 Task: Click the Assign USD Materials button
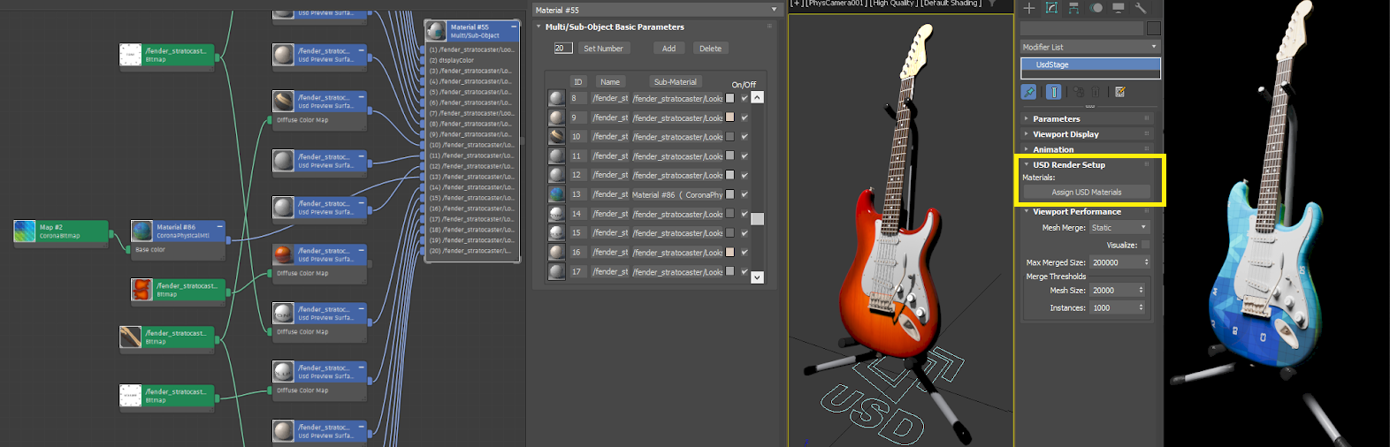tap(1087, 192)
